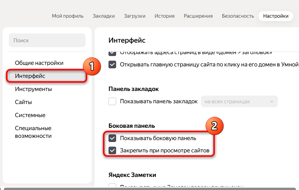
Task: Uncheck Закрепить при просмотре сайтов
Action: coord(112,150)
